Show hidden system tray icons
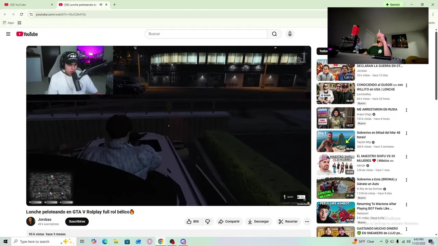 pyautogui.click(x=381, y=242)
